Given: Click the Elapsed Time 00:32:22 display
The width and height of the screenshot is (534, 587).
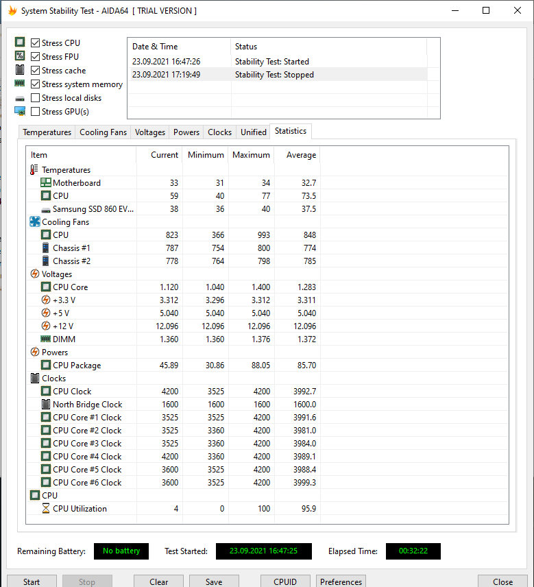Looking at the screenshot, I should (x=413, y=551).
